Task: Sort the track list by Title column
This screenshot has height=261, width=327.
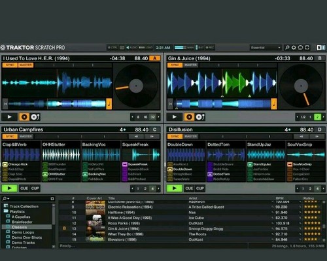Action: [x=112, y=198]
